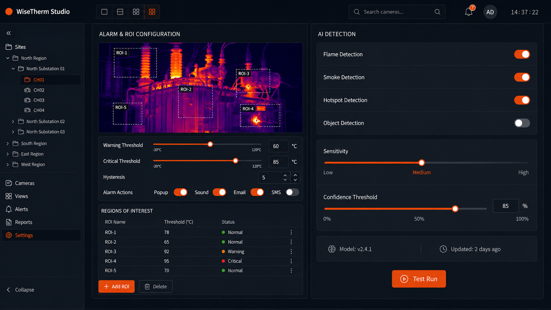Screen dimensions: 551x310
Task: Enable Object Detection toggle
Action: [x=522, y=123]
